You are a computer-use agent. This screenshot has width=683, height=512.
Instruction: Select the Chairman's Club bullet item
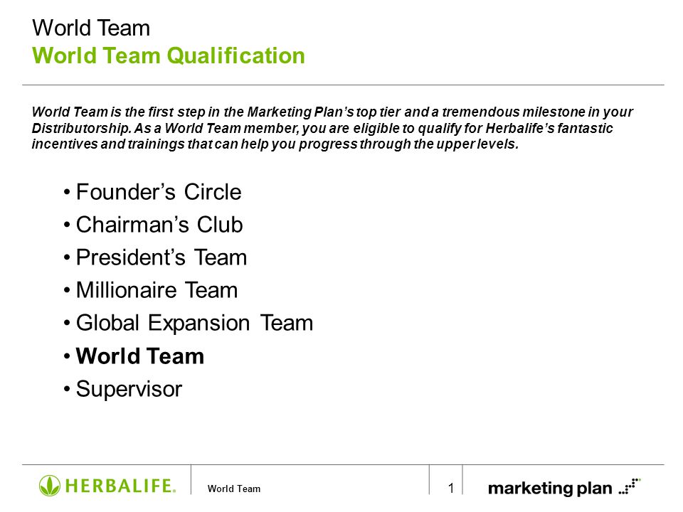[x=159, y=225]
